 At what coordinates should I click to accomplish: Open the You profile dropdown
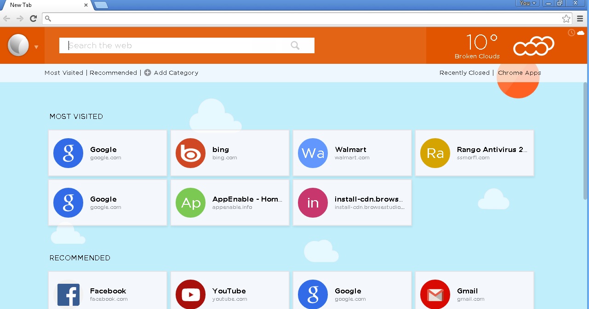(x=527, y=3)
